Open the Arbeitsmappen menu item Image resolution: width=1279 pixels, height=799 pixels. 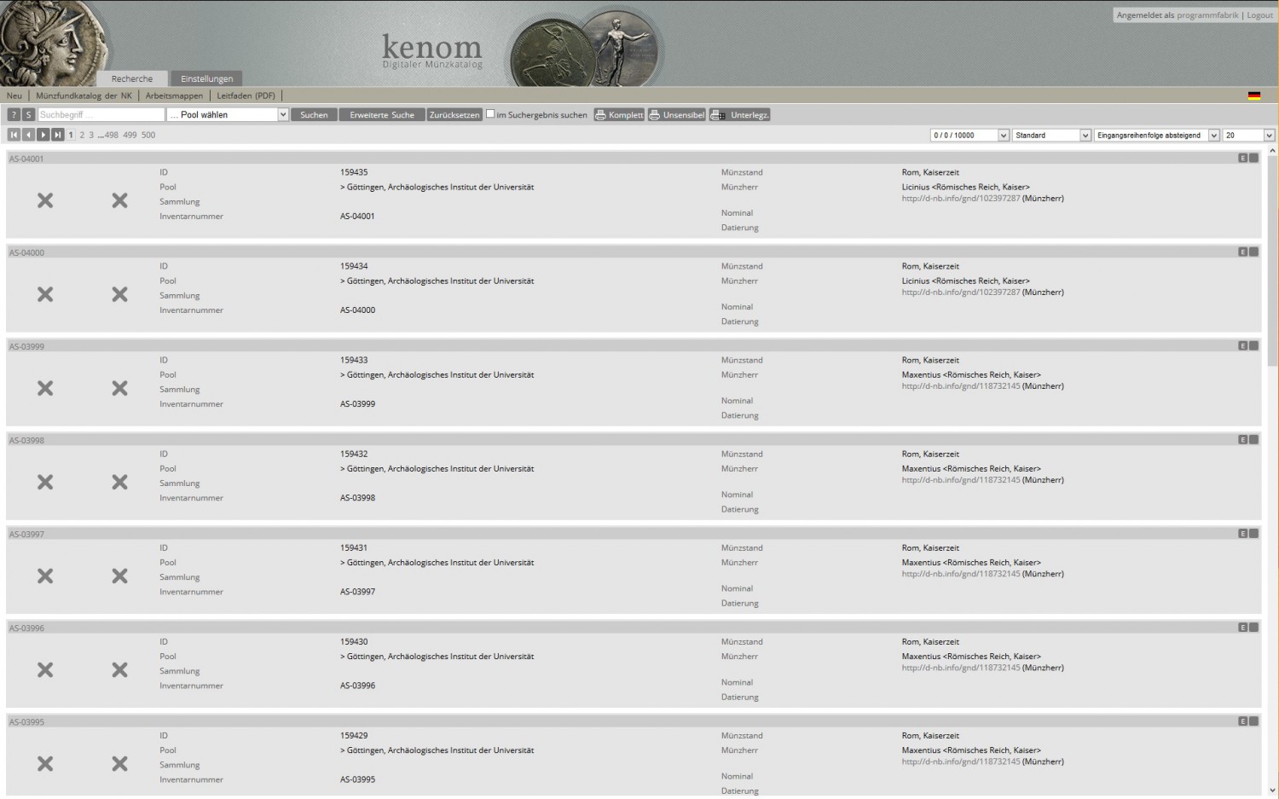click(x=174, y=96)
